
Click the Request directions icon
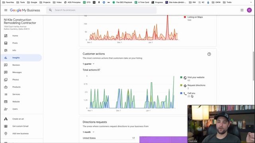click(x=185, y=86)
